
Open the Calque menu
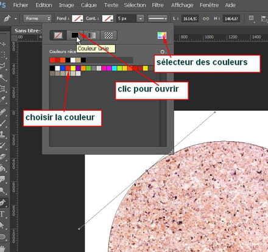tap(89, 5)
